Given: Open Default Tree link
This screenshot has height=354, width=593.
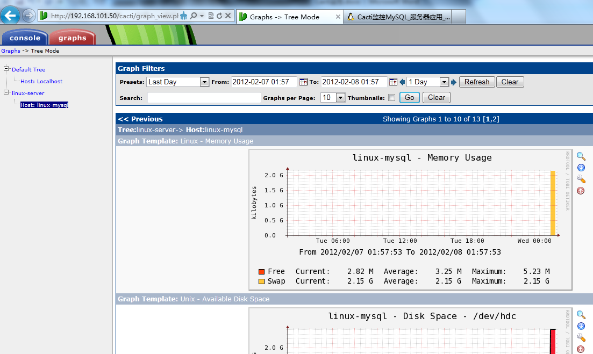Looking at the screenshot, I should pos(28,69).
